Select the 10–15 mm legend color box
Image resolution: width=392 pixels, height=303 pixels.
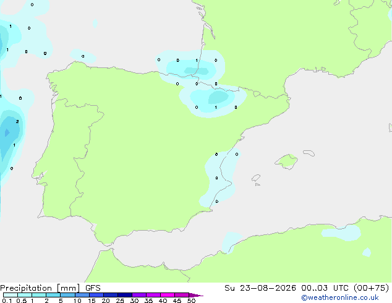click(82, 295)
